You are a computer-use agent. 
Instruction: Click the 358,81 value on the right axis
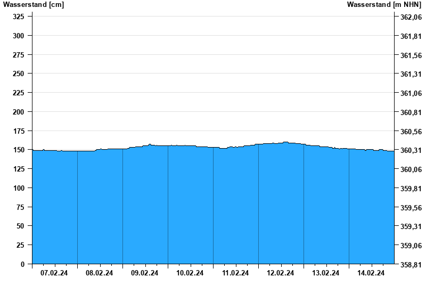[411, 265]
